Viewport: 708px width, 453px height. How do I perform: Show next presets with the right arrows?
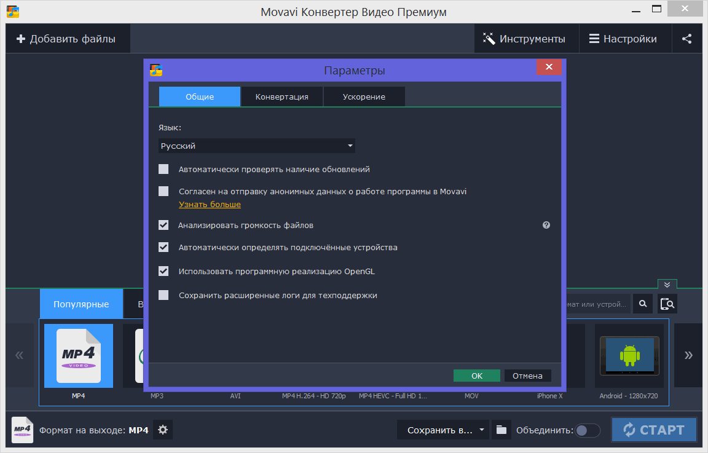pyautogui.click(x=688, y=355)
